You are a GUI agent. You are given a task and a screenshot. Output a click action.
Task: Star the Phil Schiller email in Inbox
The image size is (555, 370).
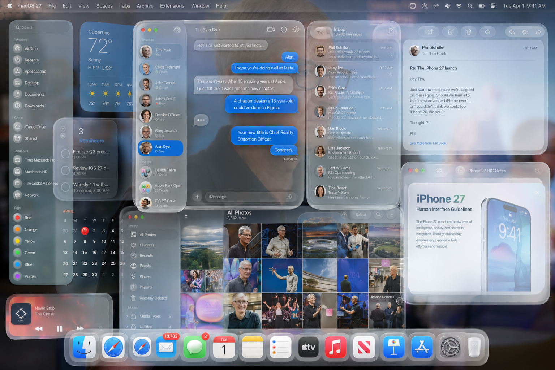click(x=390, y=54)
